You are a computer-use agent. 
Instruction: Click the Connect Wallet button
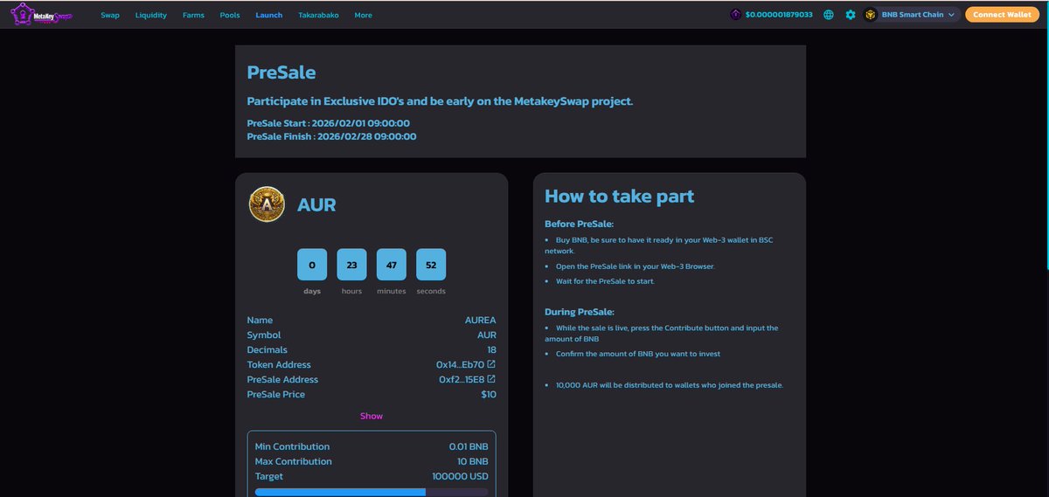1002,15
